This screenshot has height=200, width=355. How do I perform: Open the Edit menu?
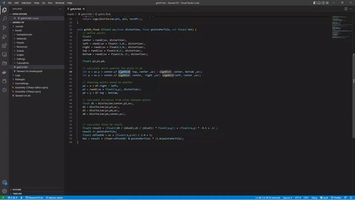(17, 3)
